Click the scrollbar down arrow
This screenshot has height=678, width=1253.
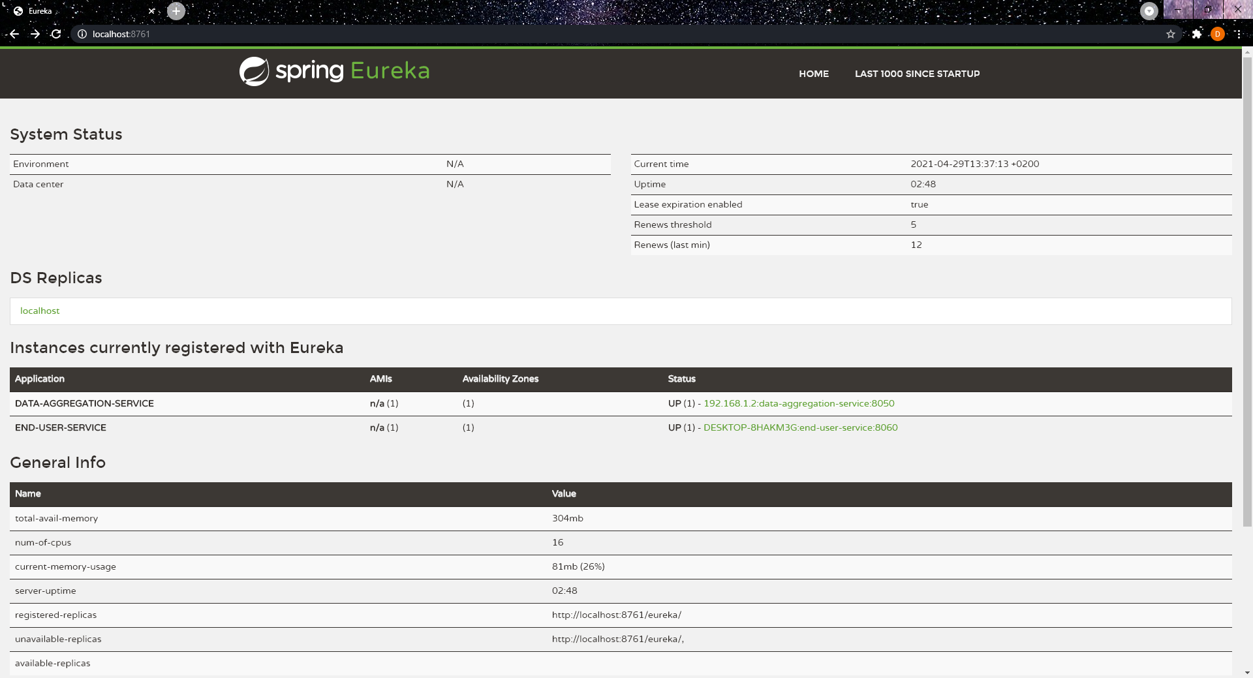click(x=1247, y=672)
